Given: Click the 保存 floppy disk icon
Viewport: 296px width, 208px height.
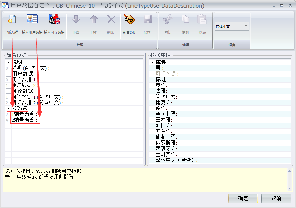Looking at the screenshot, I should pos(147,20).
